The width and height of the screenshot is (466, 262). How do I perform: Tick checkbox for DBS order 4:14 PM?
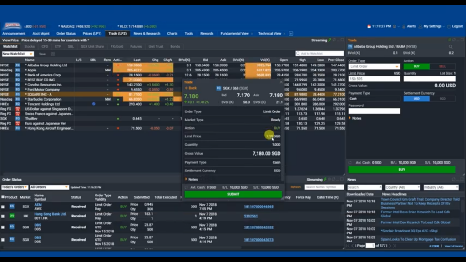(x=3, y=239)
